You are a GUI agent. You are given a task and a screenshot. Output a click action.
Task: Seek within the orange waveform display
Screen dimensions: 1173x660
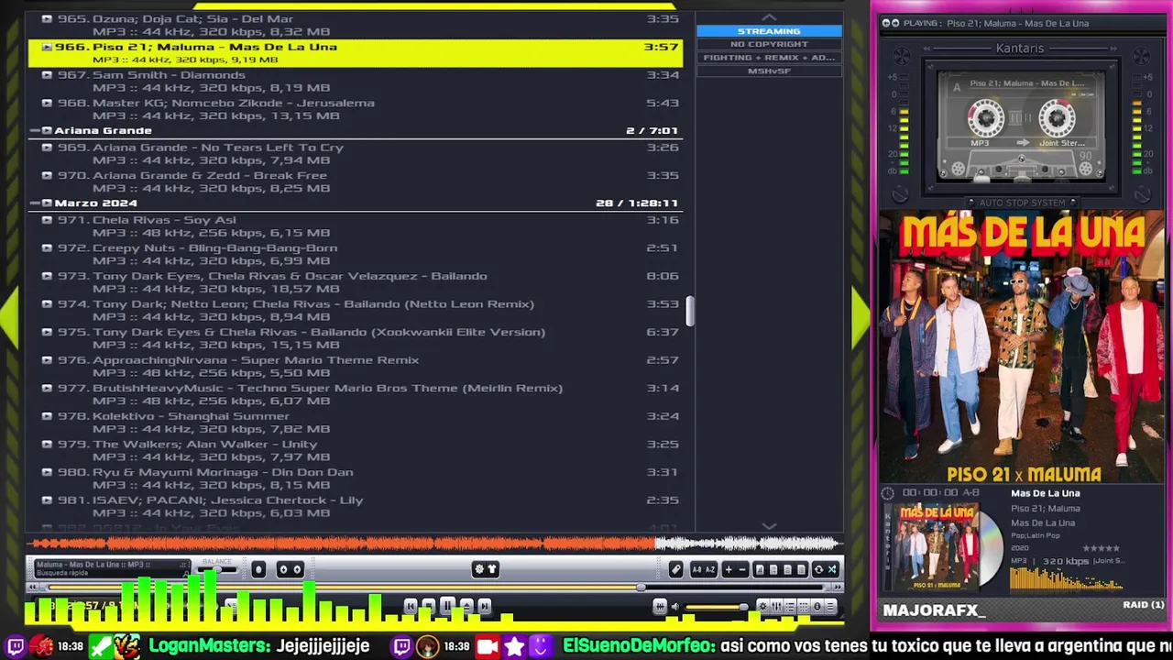pos(435,543)
